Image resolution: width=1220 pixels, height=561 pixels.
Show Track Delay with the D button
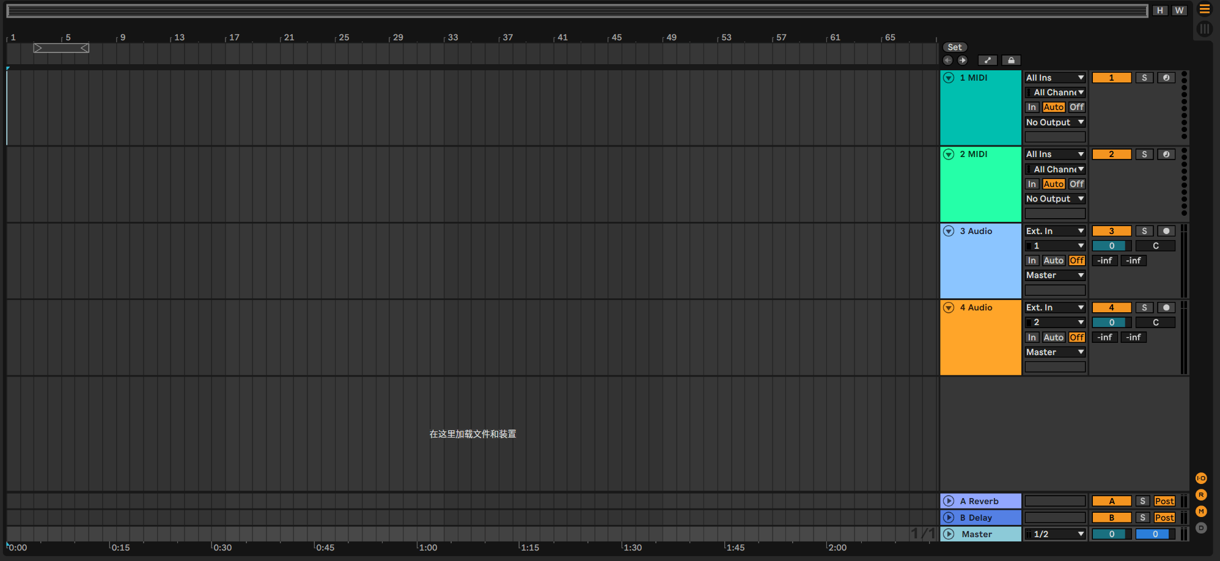pyautogui.click(x=1201, y=528)
